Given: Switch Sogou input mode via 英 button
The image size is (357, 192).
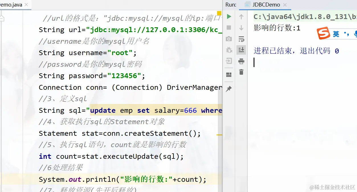Looking at the screenshot, I should click(x=336, y=34).
